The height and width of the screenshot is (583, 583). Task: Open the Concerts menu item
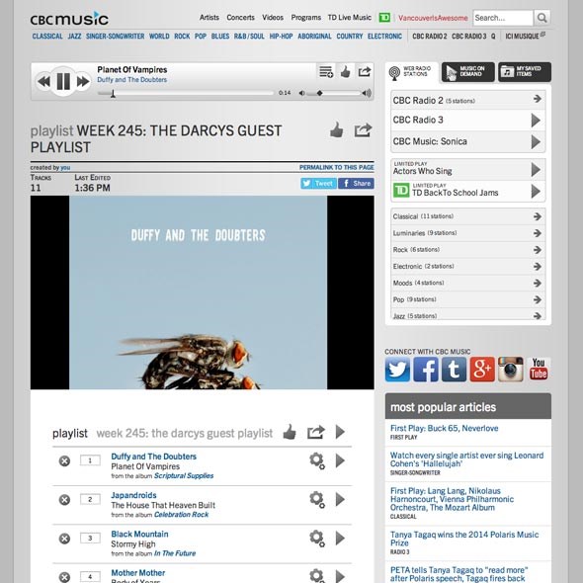(240, 18)
